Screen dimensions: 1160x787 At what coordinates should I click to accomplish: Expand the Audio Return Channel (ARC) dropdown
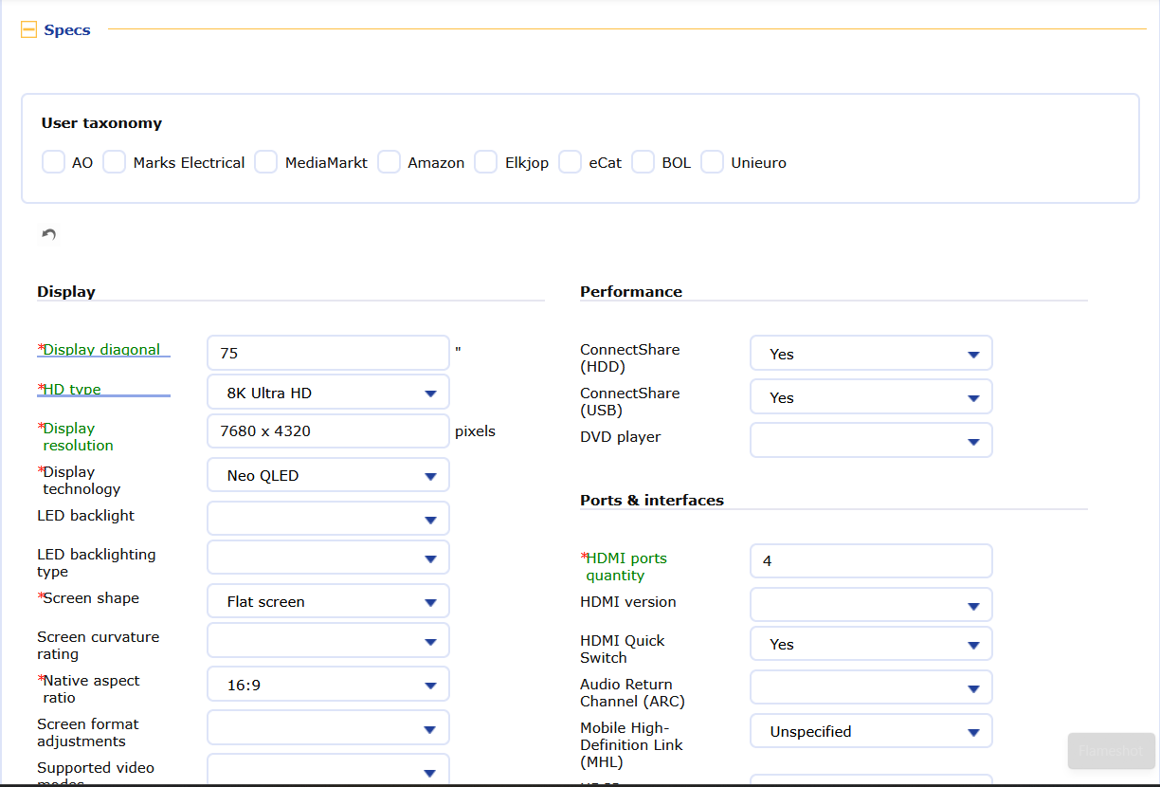pyautogui.click(x=871, y=687)
